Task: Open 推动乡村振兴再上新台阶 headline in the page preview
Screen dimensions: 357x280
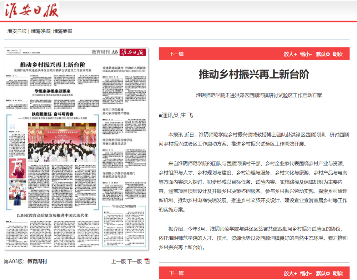Action: tap(52, 65)
